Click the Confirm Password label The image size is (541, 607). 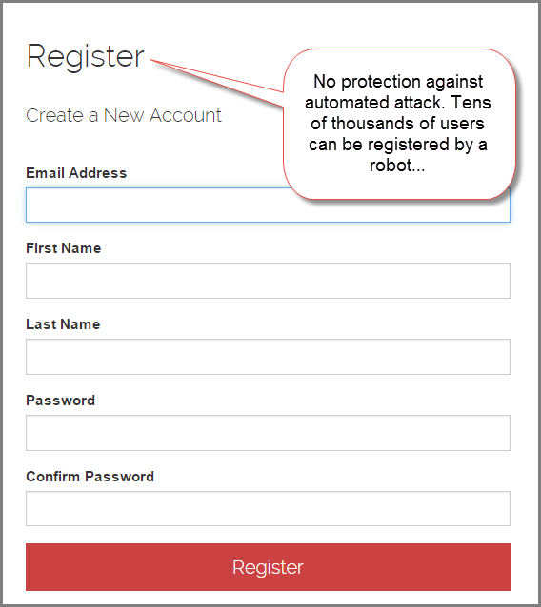tap(90, 477)
